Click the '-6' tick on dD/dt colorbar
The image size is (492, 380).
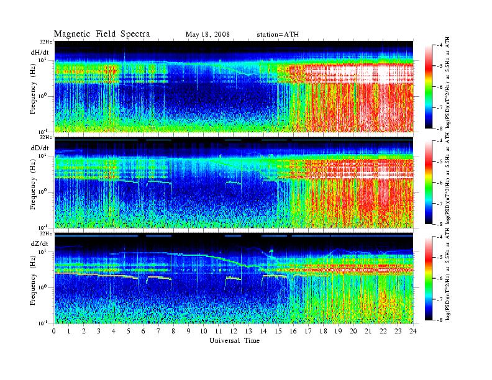point(439,183)
